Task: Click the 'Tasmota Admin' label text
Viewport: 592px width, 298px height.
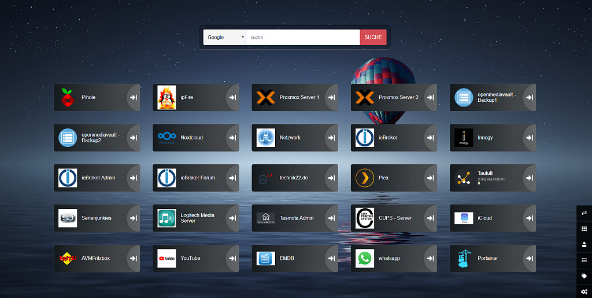Action: tap(297, 218)
